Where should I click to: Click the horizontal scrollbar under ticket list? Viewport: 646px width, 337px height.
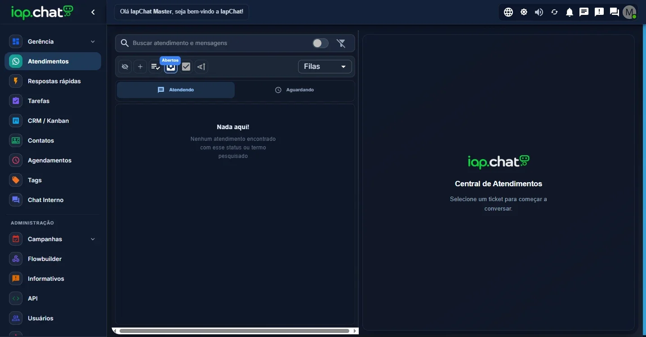(234, 331)
